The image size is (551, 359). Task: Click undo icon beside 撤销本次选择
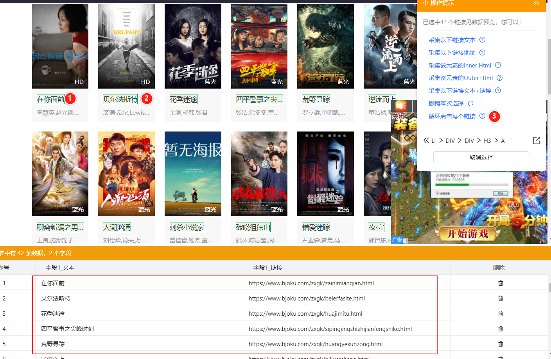coord(470,103)
